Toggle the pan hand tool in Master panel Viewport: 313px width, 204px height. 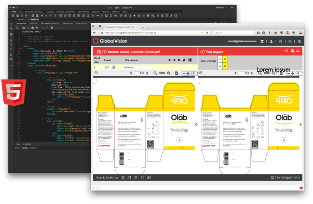coord(194,73)
